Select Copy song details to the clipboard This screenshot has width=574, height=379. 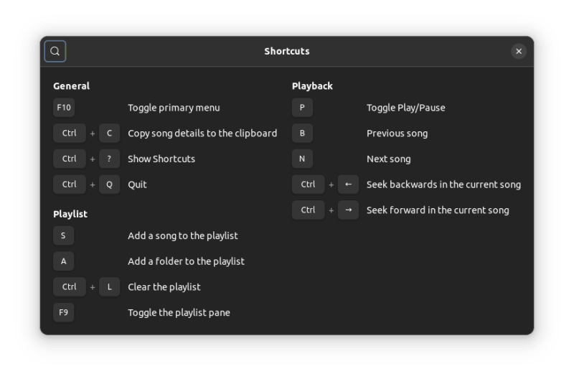coord(202,134)
